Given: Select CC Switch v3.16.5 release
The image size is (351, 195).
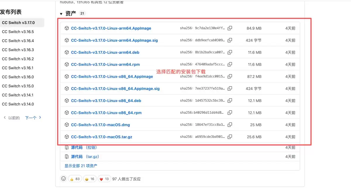Looking at the screenshot, I should point(18,32).
